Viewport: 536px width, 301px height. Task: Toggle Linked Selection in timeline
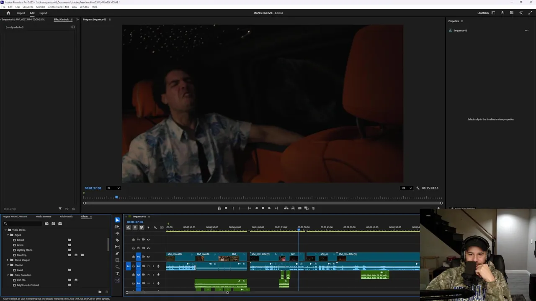[142, 227]
